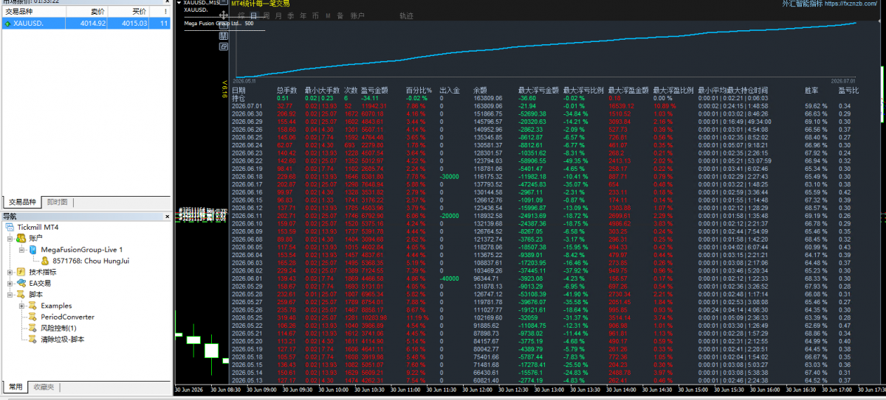
Task: Close the 导航 navigator panel
Action: [x=167, y=216]
